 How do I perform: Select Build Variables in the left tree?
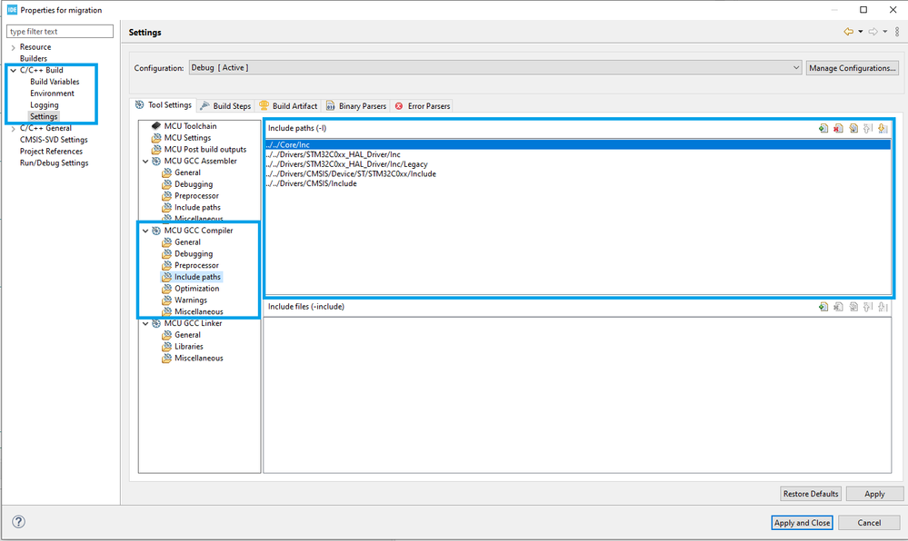click(55, 82)
